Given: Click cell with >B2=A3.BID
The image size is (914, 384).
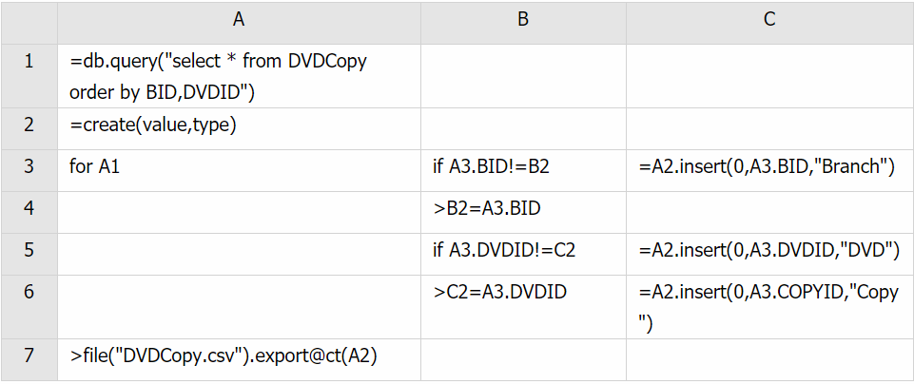Looking at the screenshot, I should tap(523, 212).
